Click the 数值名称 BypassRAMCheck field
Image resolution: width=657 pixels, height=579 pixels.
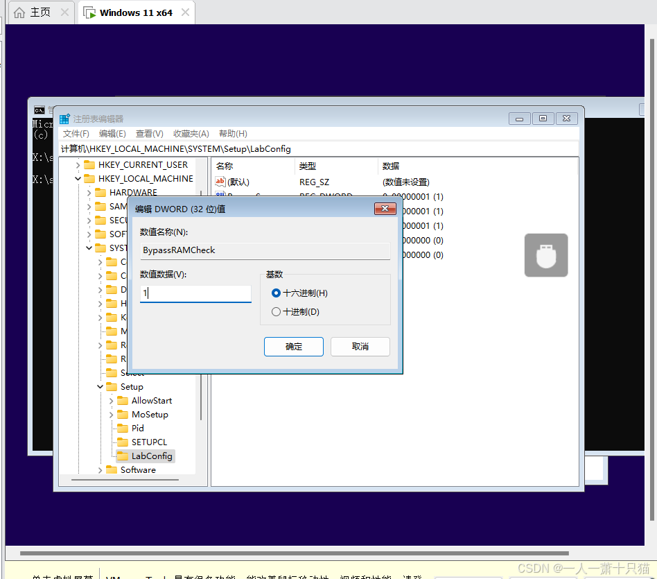tap(265, 250)
